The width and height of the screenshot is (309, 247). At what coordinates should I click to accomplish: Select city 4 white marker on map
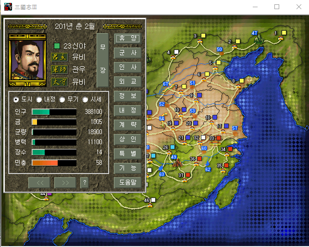[x=176, y=52]
